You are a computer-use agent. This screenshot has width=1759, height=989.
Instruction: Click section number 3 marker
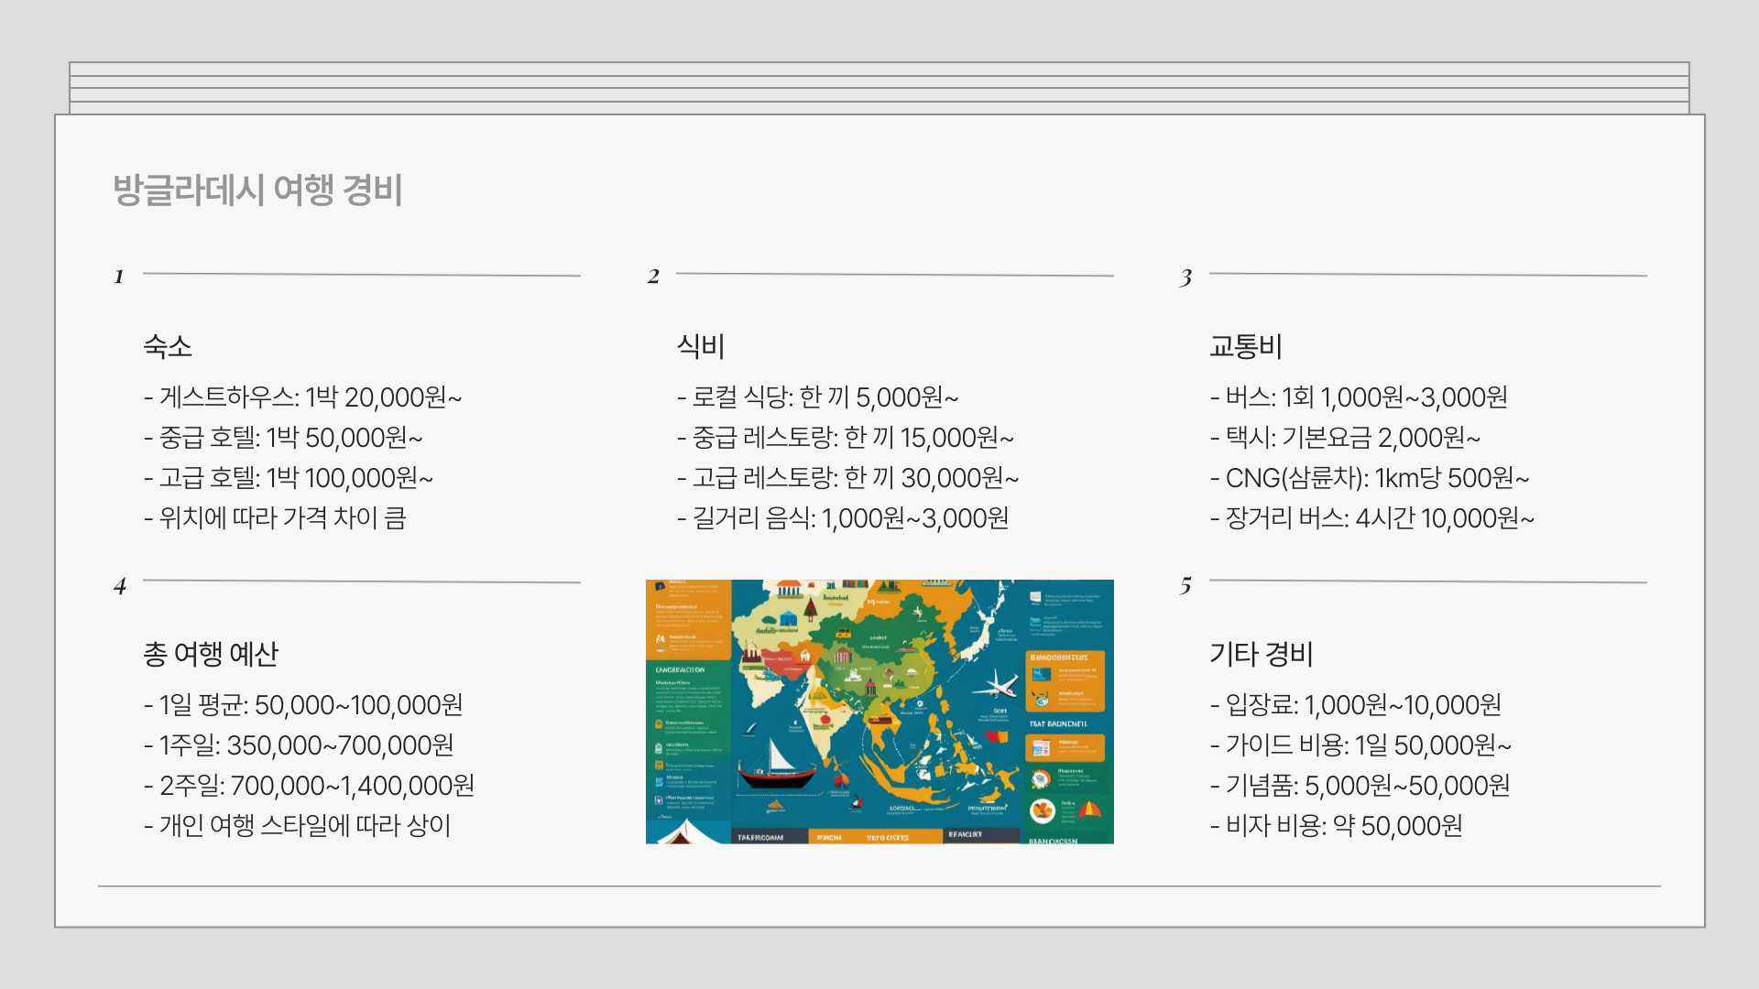(1186, 277)
